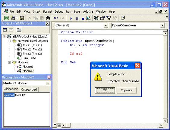The image size is (170, 130).
Task: Click code window scroll up arrow
Action: pos(165,34)
